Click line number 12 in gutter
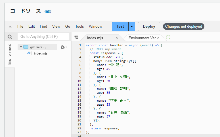This screenshot has width=220, height=137. coord(79,89)
